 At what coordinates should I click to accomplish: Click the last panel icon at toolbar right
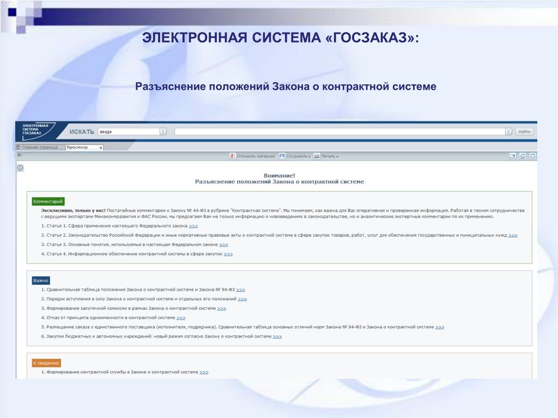coord(532,156)
